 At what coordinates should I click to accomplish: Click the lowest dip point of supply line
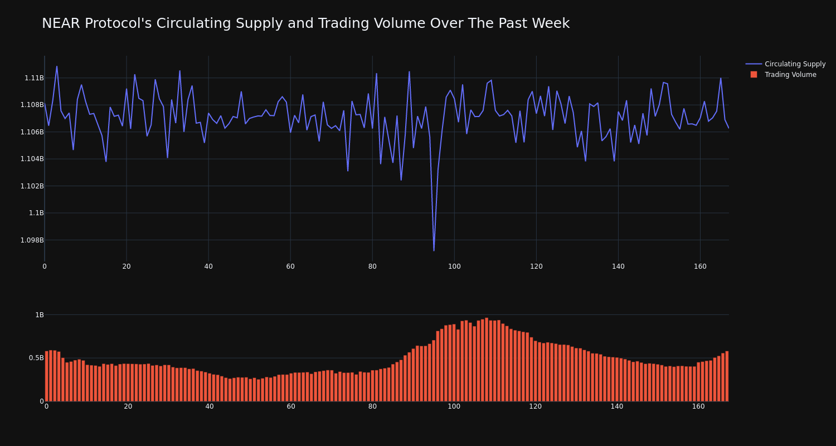point(434,250)
